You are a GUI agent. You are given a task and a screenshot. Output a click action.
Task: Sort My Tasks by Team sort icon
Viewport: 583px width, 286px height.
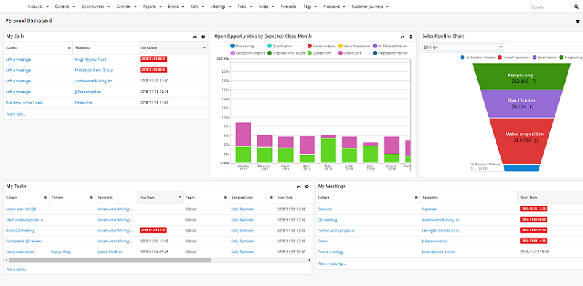225,198
